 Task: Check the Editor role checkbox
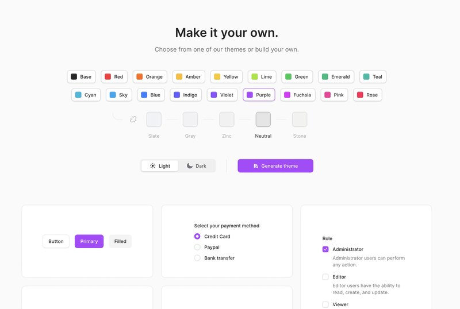pyautogui.click(x=325, y=277)
